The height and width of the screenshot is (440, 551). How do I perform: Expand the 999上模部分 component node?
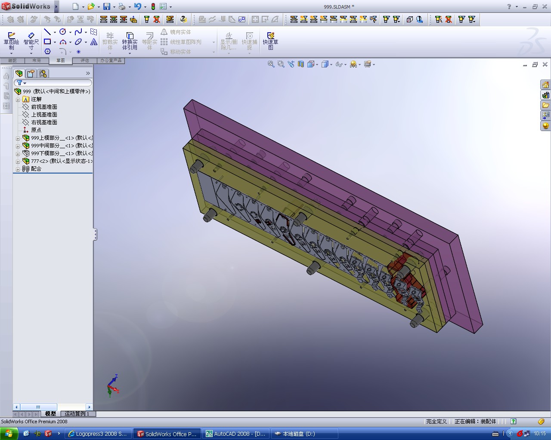coord(18,138)
